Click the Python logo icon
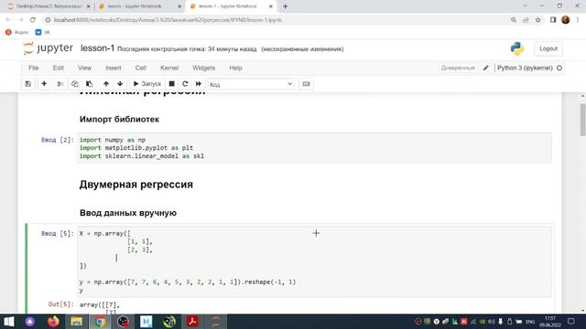Viewport: 586px width, 329px height. pyautogui.click(x=517, y=48)
